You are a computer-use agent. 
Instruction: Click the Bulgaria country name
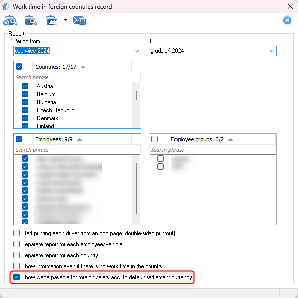(x=46, y=102)
